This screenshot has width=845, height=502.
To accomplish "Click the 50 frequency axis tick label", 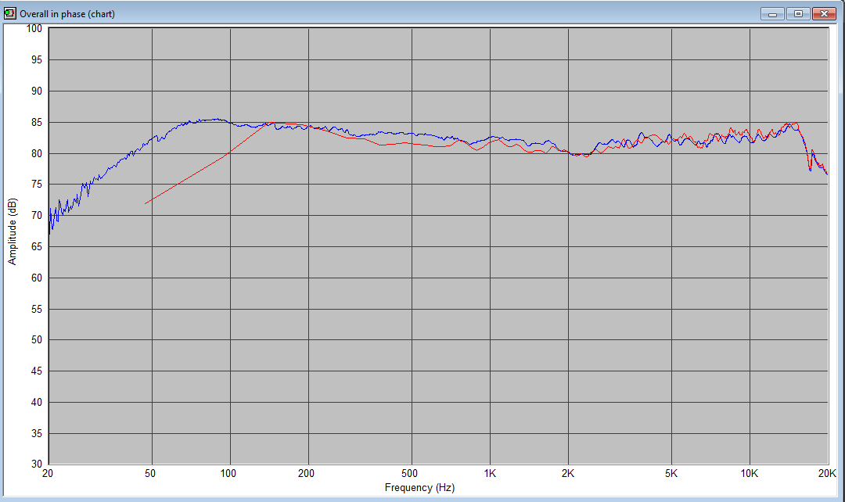I will pyautogui.click(x=150, y=473).
